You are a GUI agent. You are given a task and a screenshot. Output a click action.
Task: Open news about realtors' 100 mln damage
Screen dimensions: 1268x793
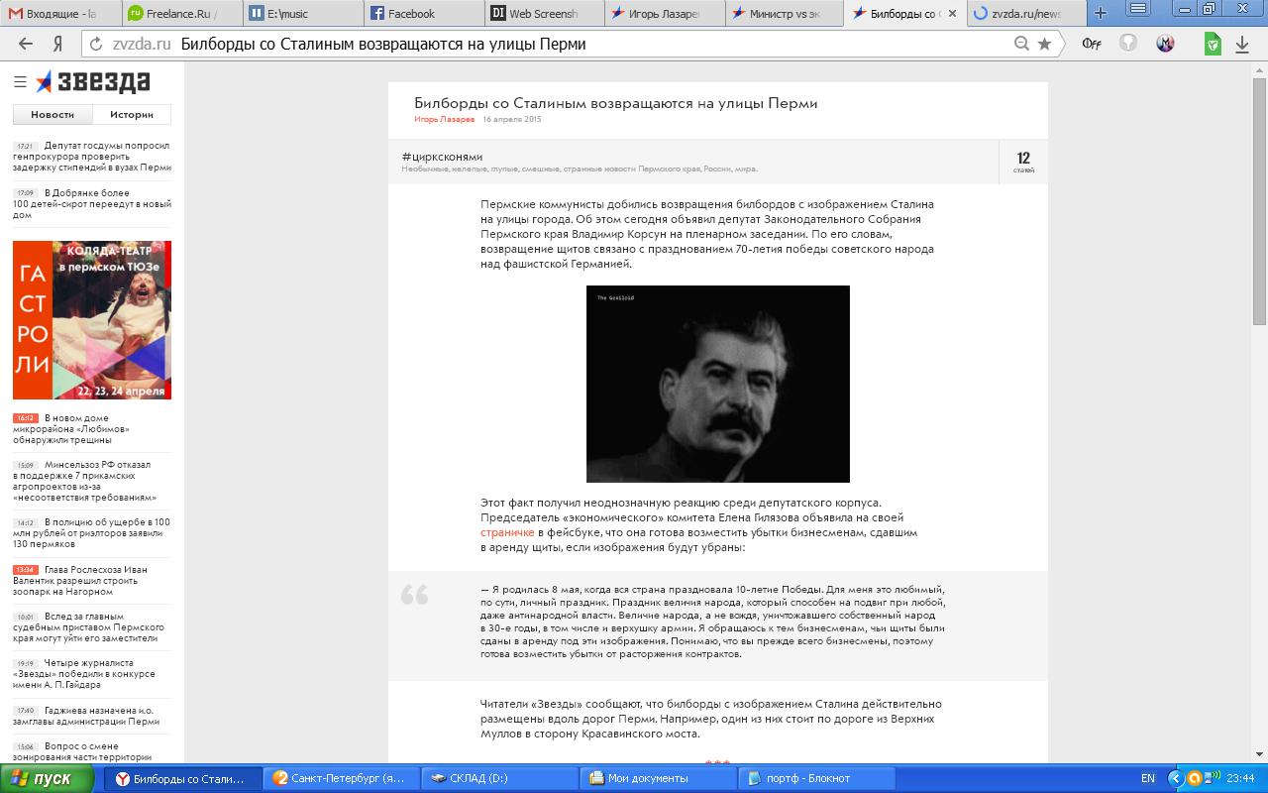click(x=92, y=533)
